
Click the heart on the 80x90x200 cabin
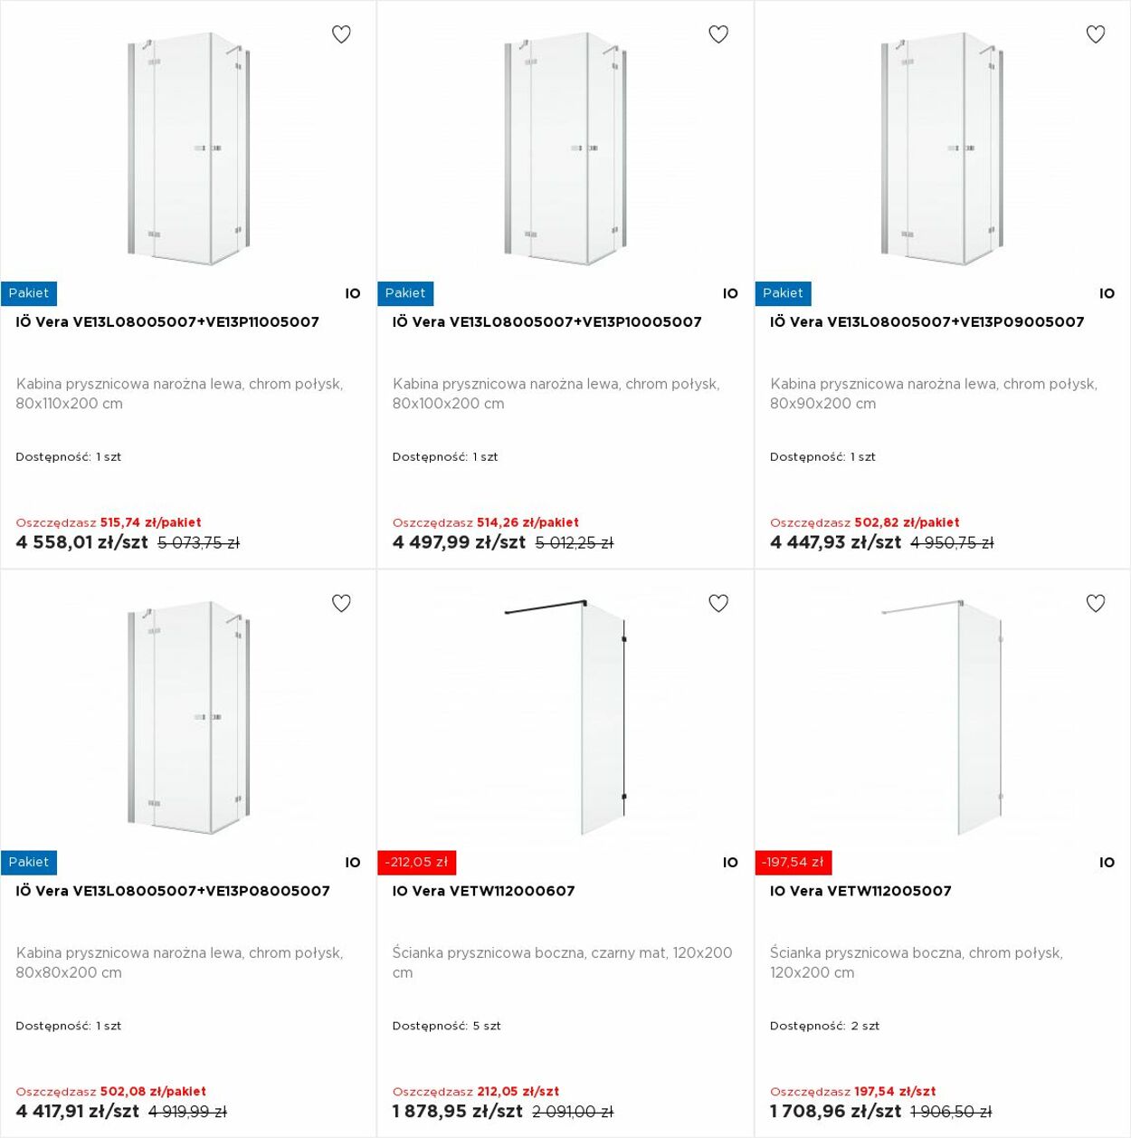click(1096, 34)
